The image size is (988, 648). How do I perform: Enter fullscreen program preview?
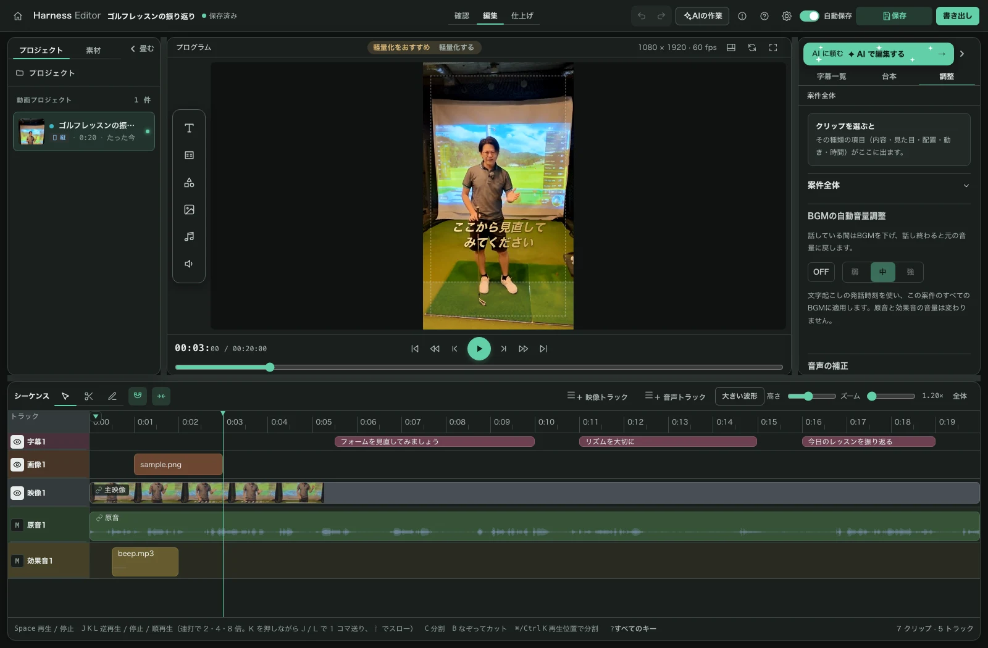point(772,48)
